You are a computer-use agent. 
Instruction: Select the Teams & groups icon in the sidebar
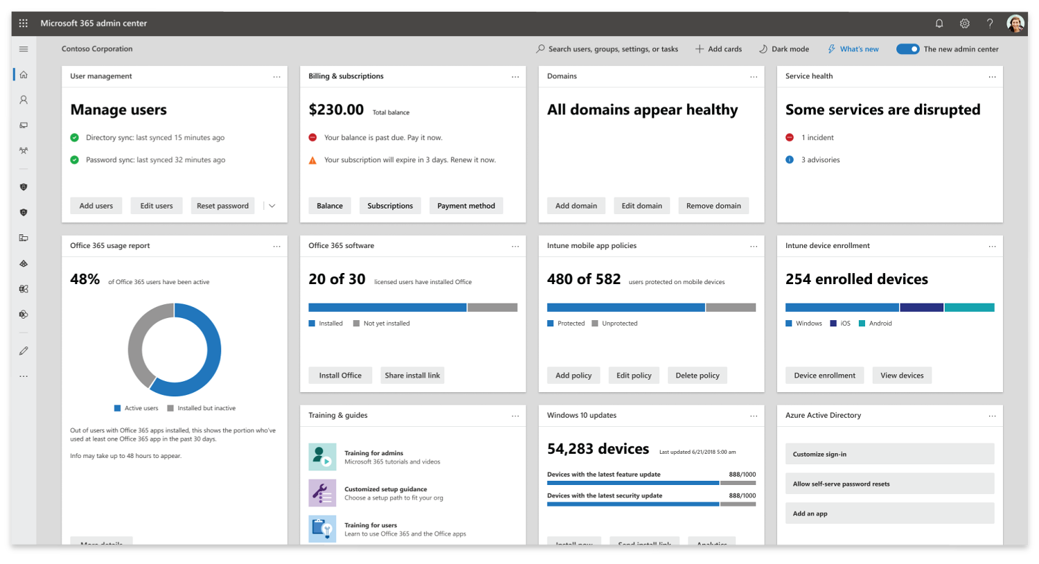coord(23,150)
